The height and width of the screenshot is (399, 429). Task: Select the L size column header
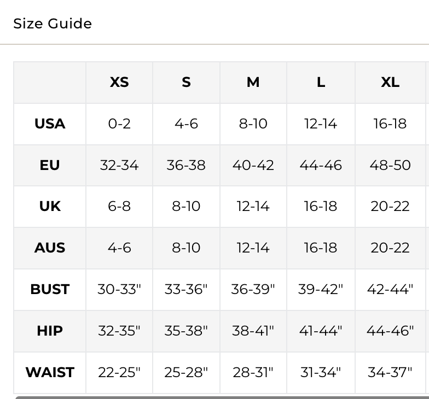[x=321, y=82]
